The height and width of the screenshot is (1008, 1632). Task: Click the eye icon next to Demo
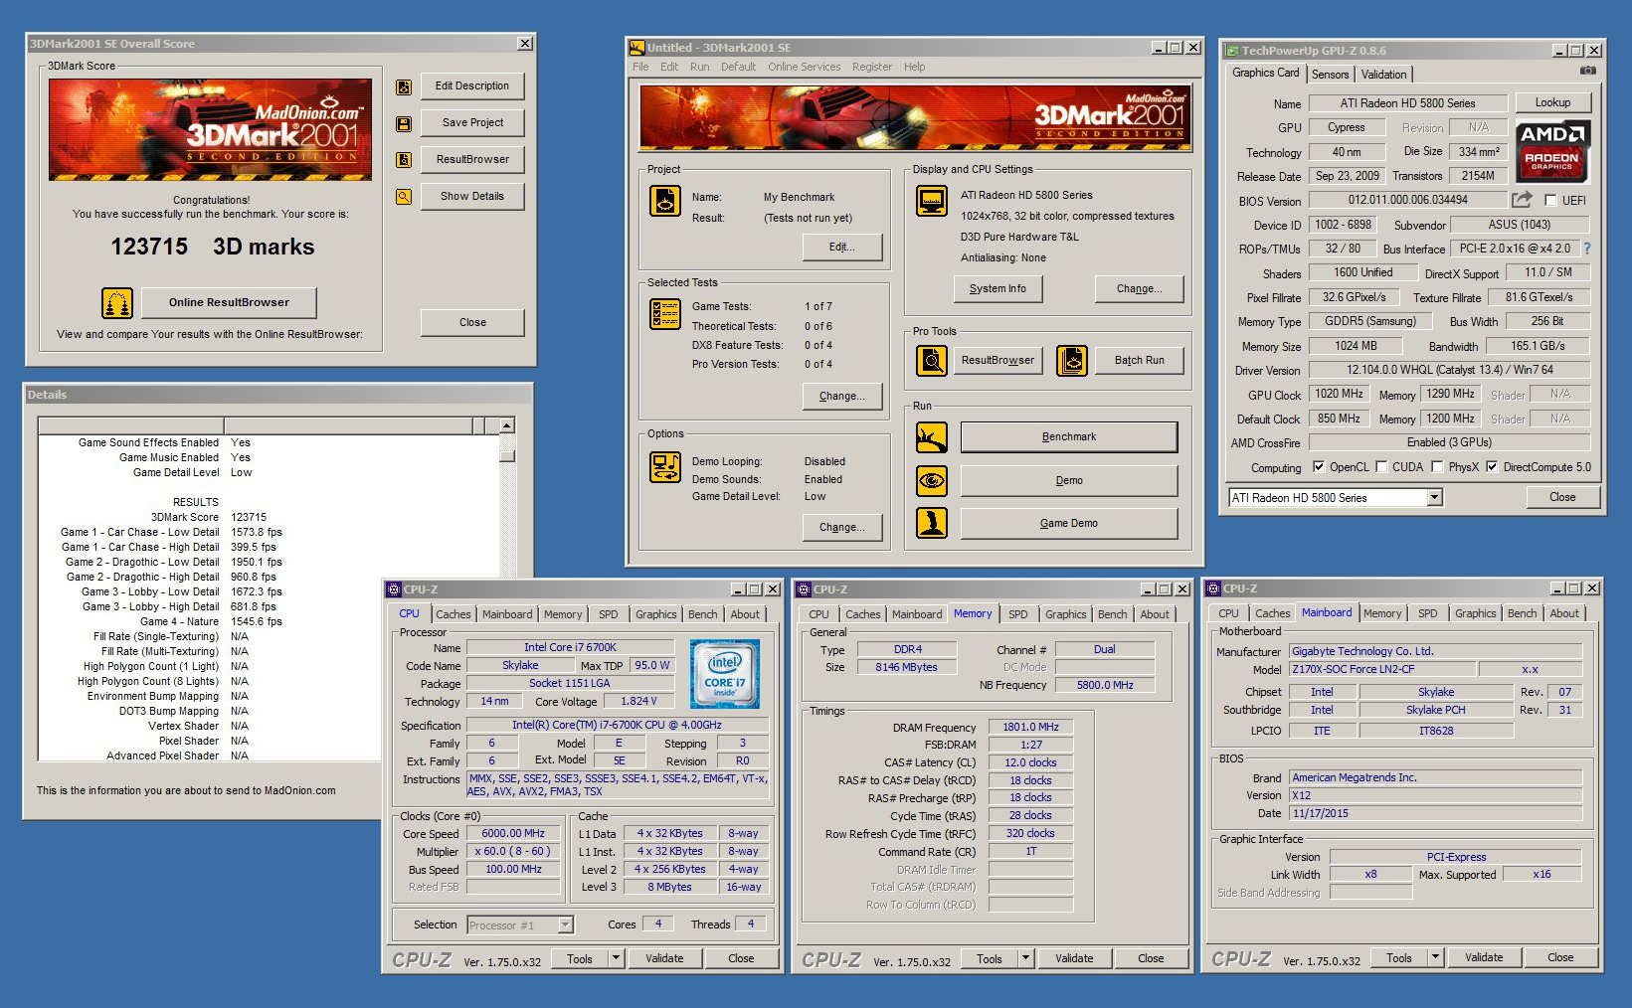[x=932, y=481]
